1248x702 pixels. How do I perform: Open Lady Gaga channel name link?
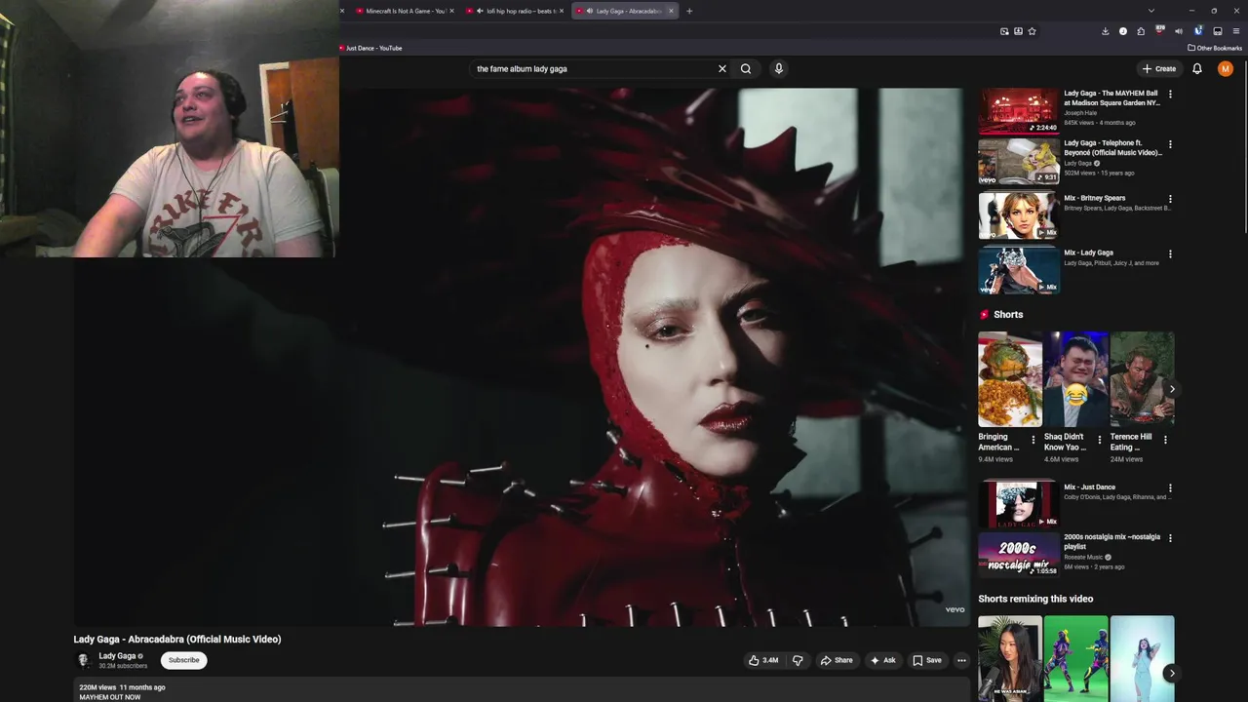(x=117, y=656)
